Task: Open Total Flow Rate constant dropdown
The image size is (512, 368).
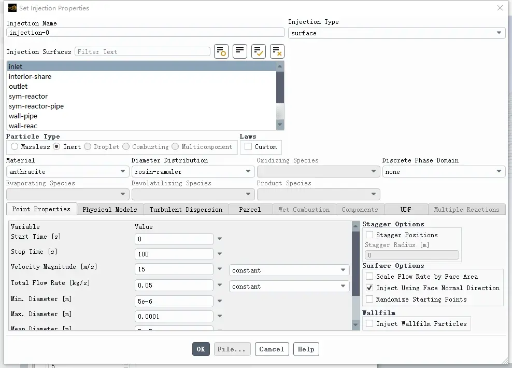Action: tap(289, 286)
